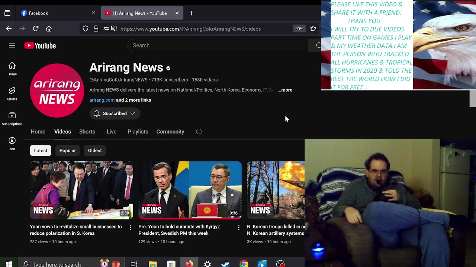
Task: Close the Facebook tab
Action: (93, 13)
